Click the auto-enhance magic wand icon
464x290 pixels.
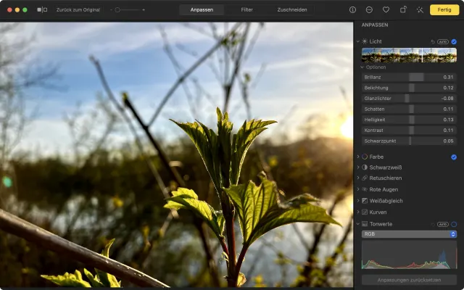420,10
